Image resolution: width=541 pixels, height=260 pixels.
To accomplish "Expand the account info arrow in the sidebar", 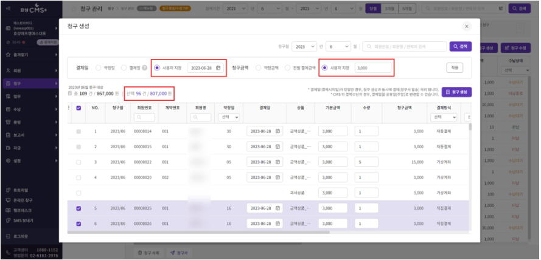I will pos(56,28).
